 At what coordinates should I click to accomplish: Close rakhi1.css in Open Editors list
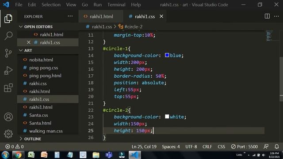[28, 42]
